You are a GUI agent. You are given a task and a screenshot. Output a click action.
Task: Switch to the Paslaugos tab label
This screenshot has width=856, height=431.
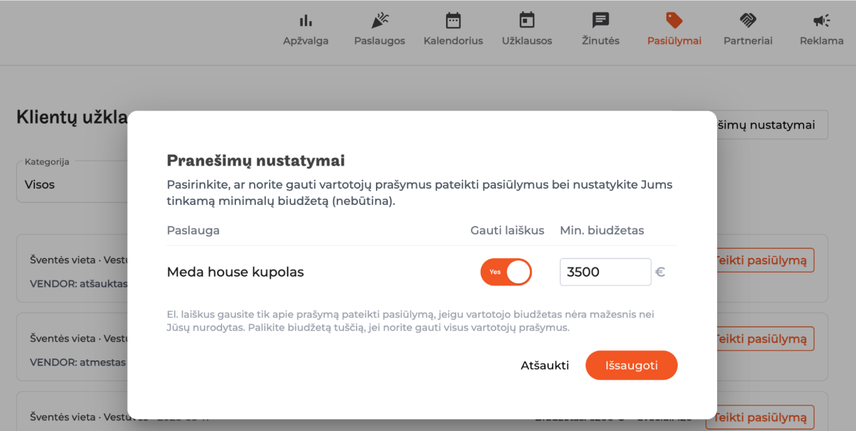click(379, 41)
